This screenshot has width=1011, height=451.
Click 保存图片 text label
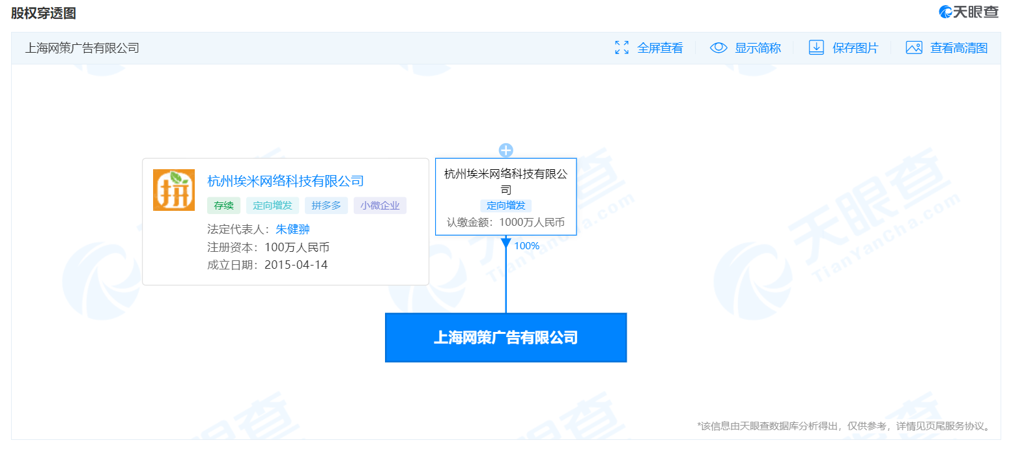pyautogui.click(x=855, y=48)
